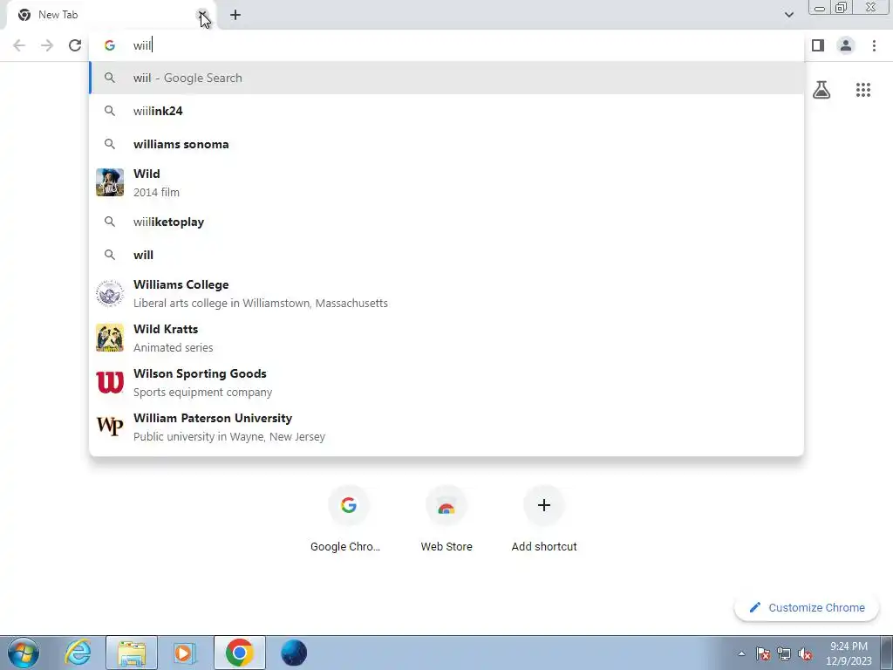Open the Google apps grid
The width and height of the screenshot is (893, 670).
[863, 90]
